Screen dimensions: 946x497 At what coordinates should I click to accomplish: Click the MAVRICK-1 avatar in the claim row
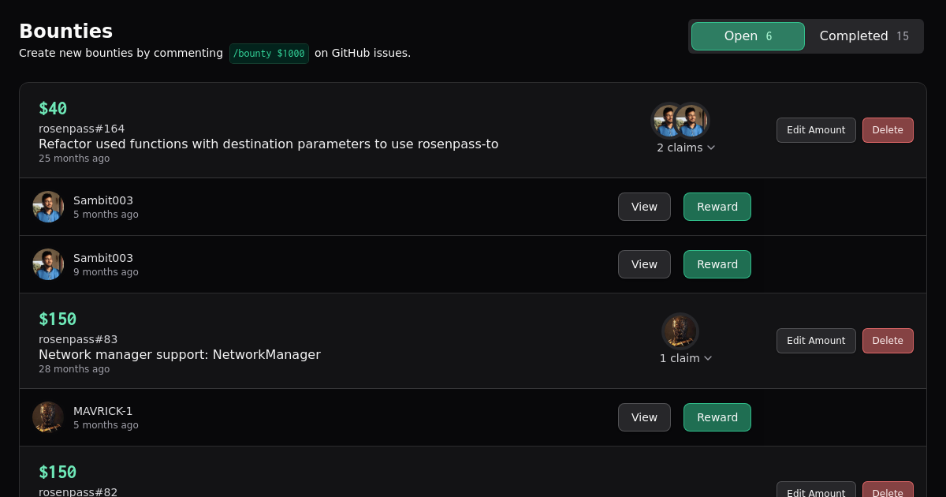[48, 417]
